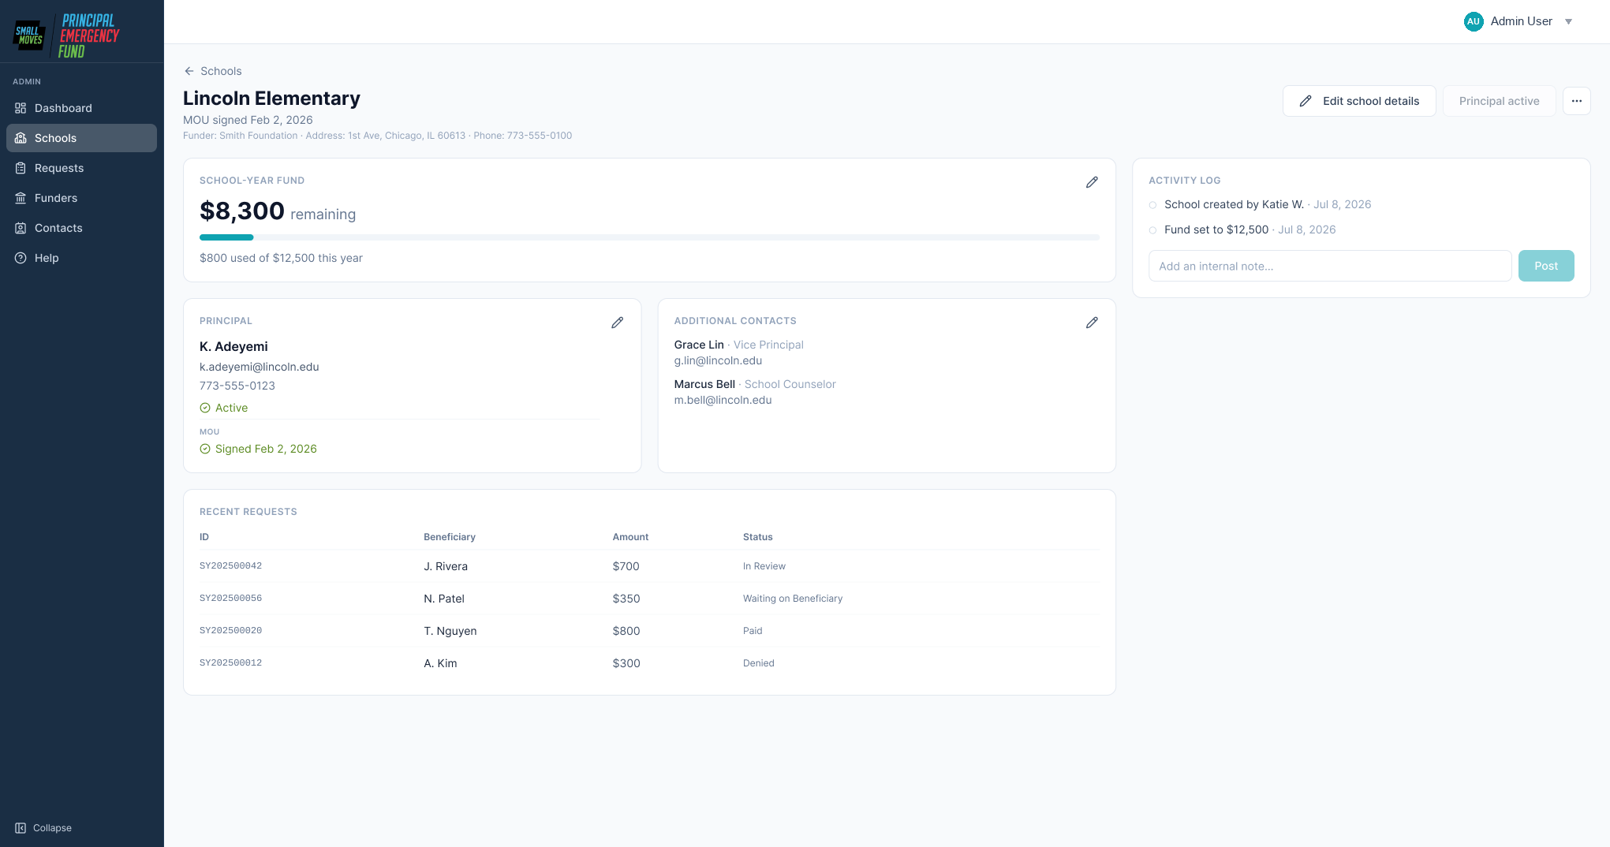
Task: Click the Beneficiary column header
Action: click(450, 537)
